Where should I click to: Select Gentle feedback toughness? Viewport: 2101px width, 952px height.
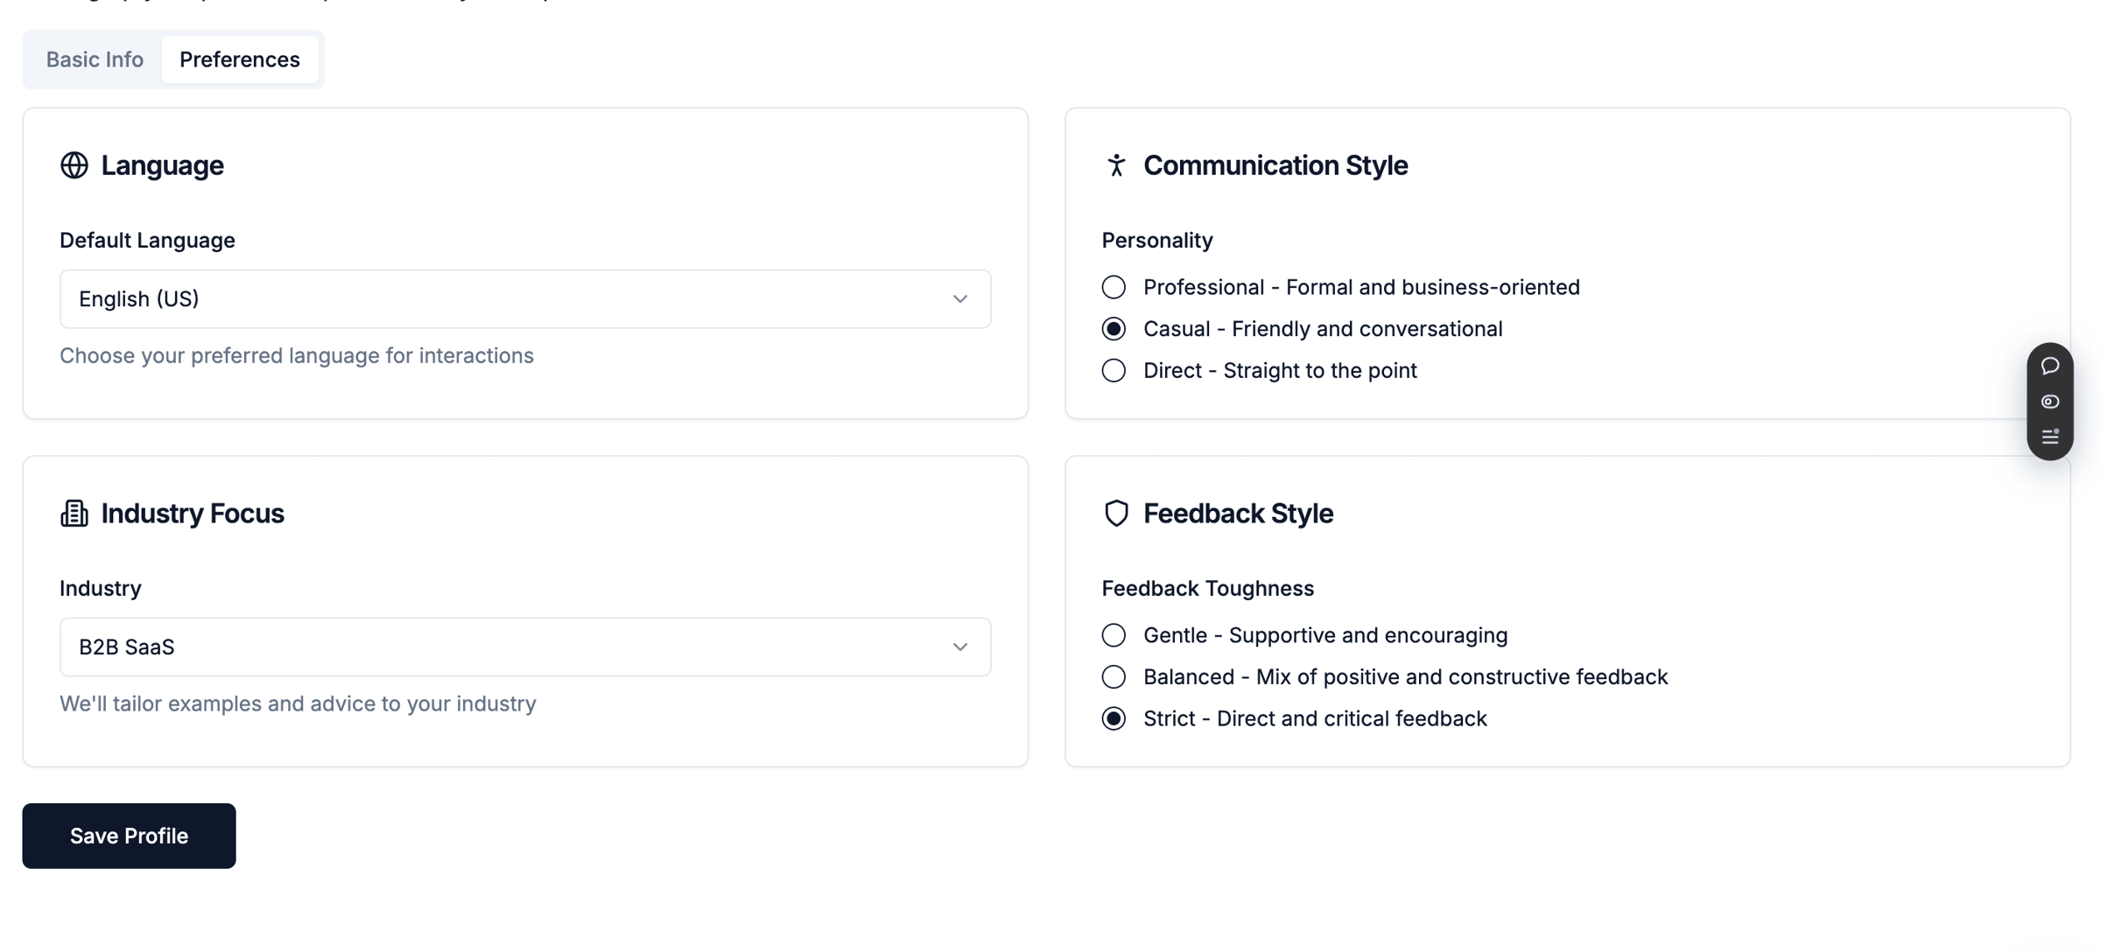pyautogui.click(x=1114, y=635)
